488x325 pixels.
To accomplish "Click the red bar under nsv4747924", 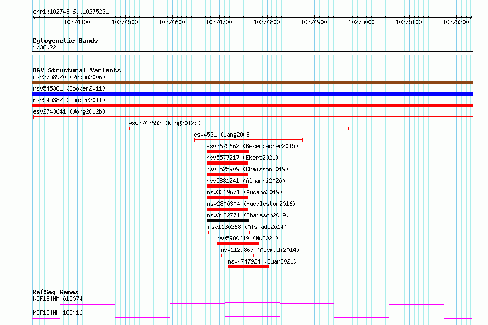I will click(x=248, y=267).
